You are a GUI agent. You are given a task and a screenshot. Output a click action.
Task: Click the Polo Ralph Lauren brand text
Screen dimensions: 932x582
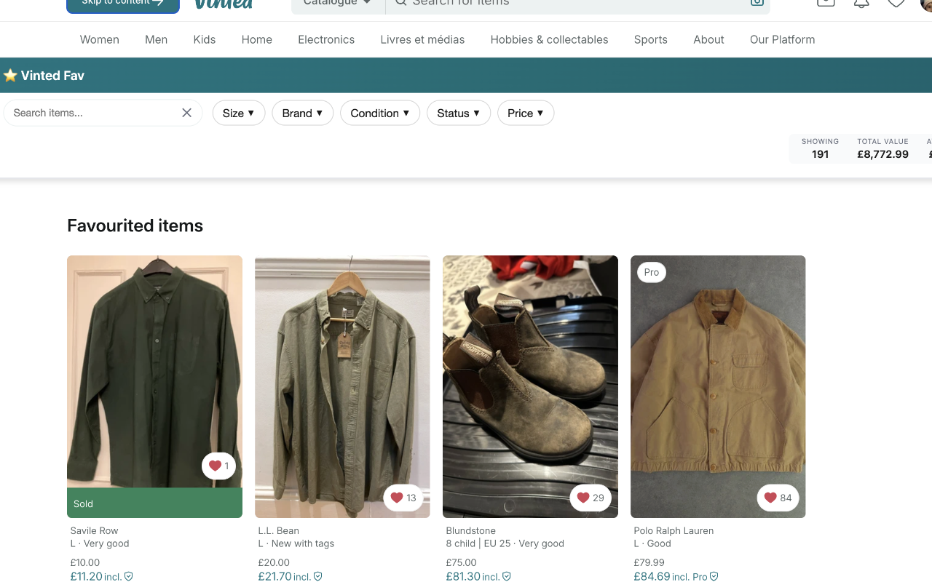coord(674,530)
